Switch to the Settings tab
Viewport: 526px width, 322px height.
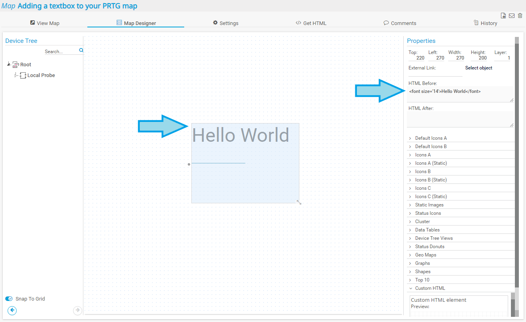click(x=229, y=23)
